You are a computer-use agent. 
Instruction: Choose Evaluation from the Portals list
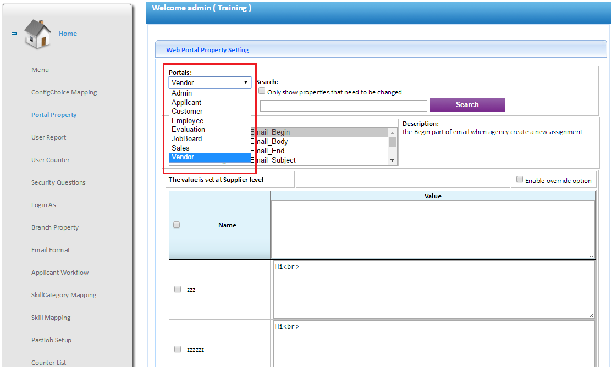tap(210, 130)
